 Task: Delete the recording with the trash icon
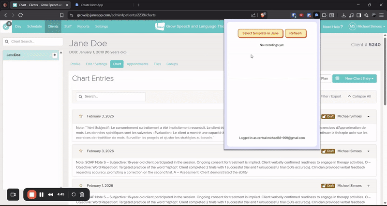(82, 194)
